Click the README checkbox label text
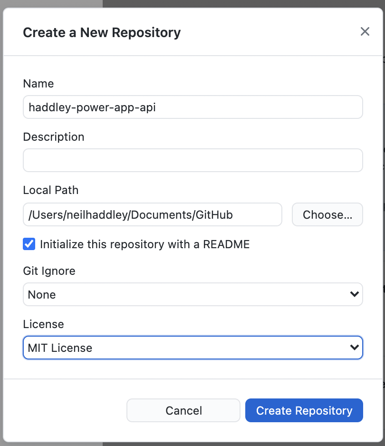This screenshot has height=446, width=385. (145, 244)
